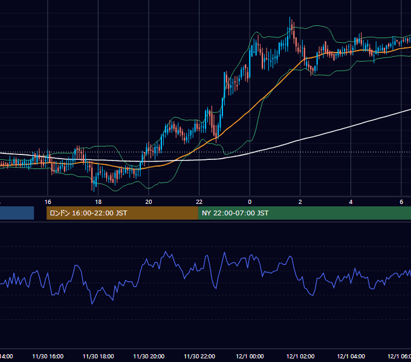Click the hour 18 axis label
The image size is (411, 362).
(x=99, y=202)
